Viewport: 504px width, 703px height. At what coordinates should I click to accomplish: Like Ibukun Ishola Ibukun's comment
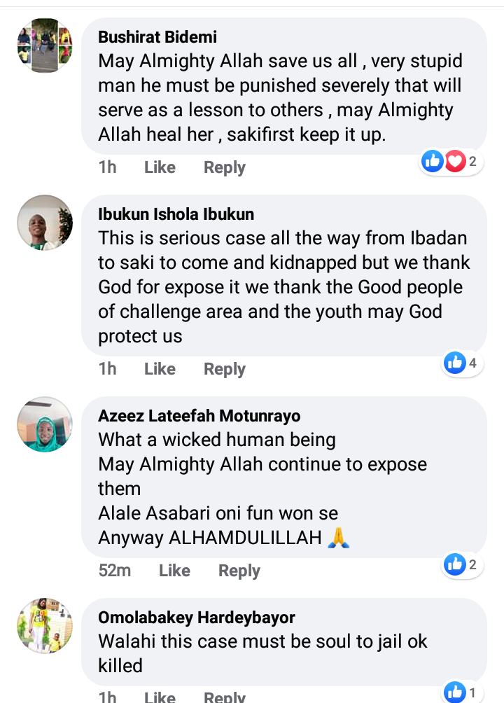[160, 369]
